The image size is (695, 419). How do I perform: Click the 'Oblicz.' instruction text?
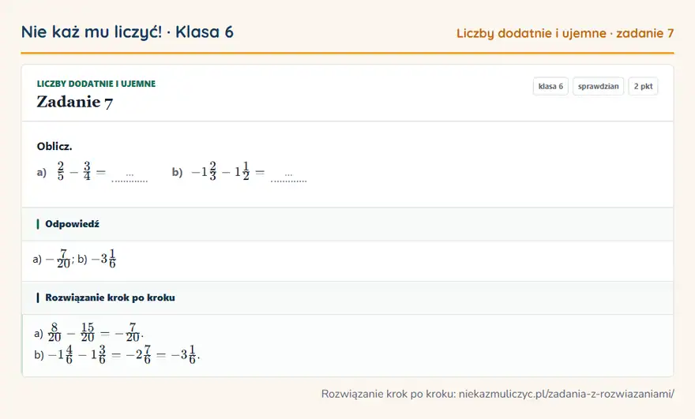pyautogui.click(x=54, y=146)
